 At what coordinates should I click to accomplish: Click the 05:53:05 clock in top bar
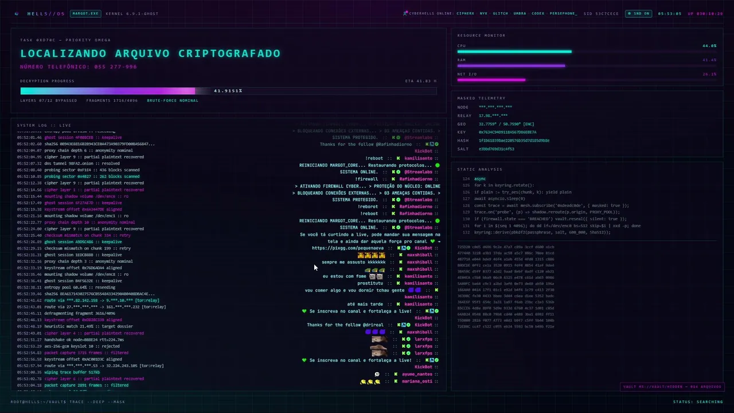669,13
